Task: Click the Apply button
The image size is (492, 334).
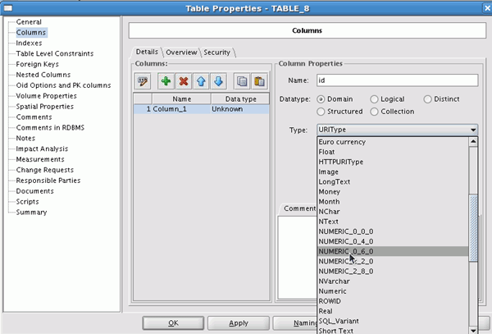Action: click(x=239, y=323)
